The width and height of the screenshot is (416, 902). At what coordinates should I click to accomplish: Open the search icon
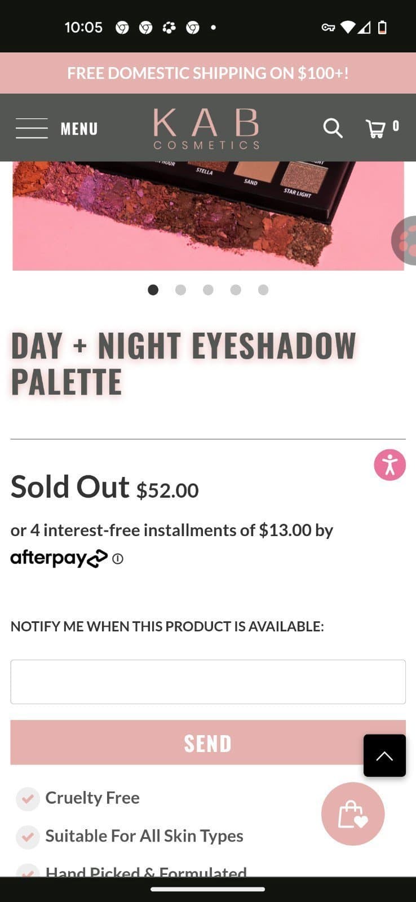pyautogui.click(x=333, y=128)
